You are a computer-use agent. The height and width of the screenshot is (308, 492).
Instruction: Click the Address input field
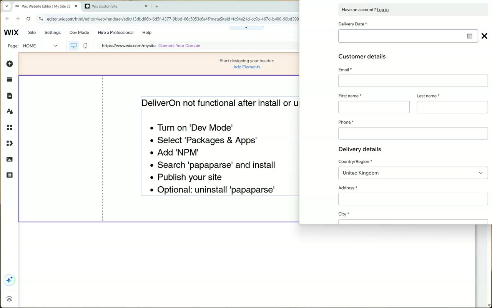(413, 199)
